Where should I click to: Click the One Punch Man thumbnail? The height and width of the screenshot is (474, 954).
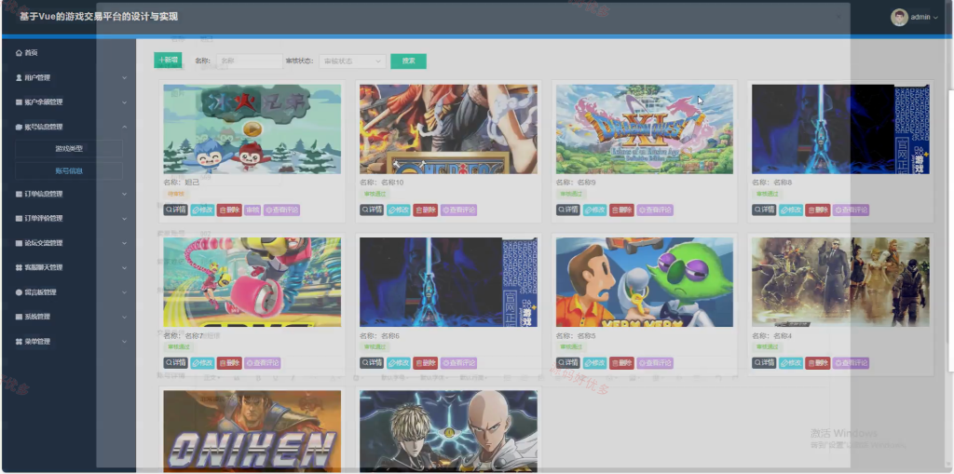(x=448, y=431)
